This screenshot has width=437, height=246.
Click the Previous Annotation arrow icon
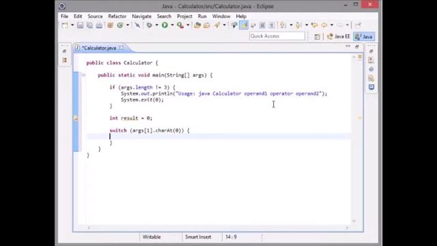[298, 25]
